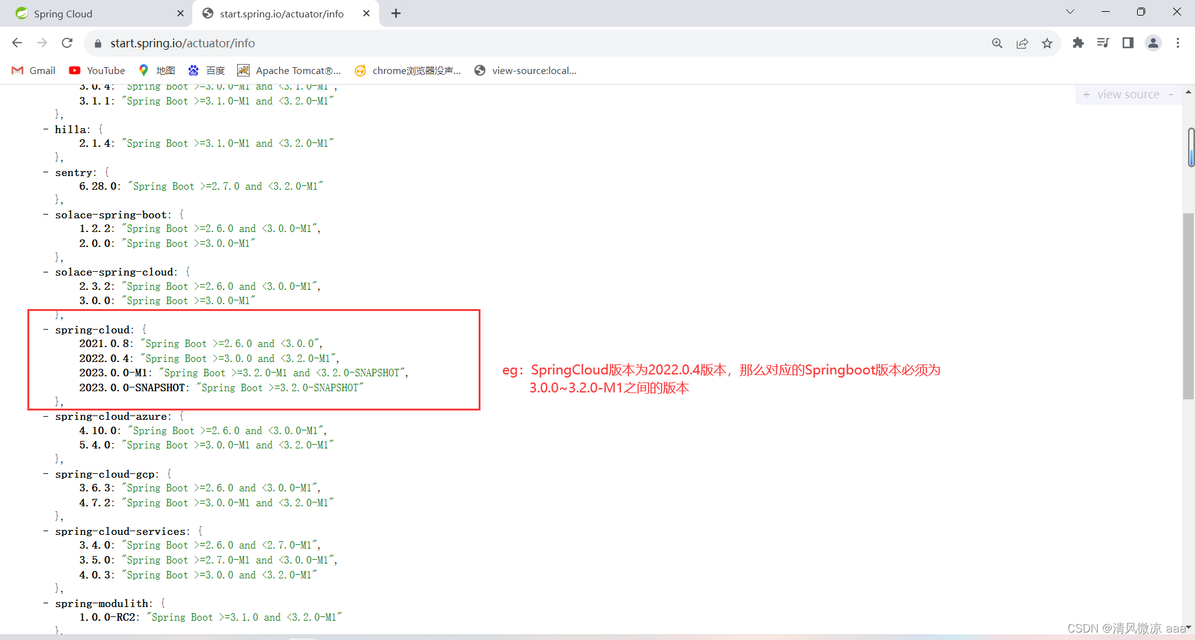Go forward with the arrow button
Image resolution: width=1195 pixels, height=640 pixels.
pos(42,43)
